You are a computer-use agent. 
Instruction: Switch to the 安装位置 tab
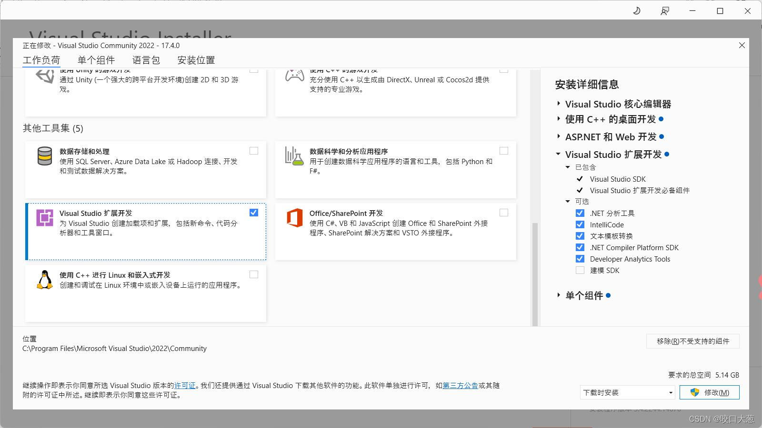pyautogui.click(x=196, y=60)
